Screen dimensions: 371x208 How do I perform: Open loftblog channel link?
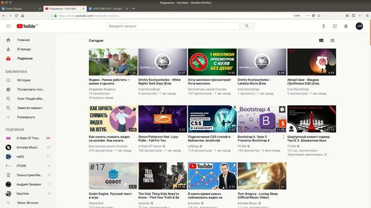click(193, 146)
